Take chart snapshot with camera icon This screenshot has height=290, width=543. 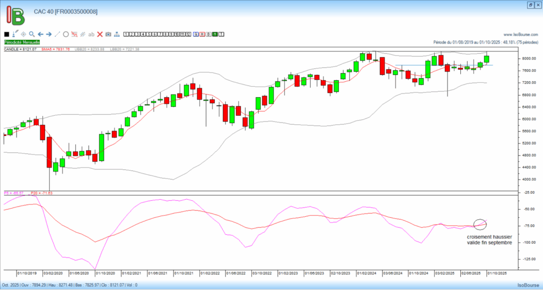pyautogui.click(x=108, y=35)
